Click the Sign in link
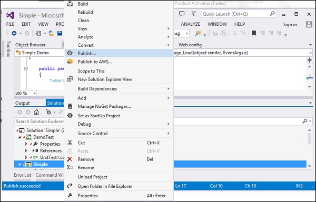The width and height of the screenshot is (316, 202). click(x=290, y=25)
